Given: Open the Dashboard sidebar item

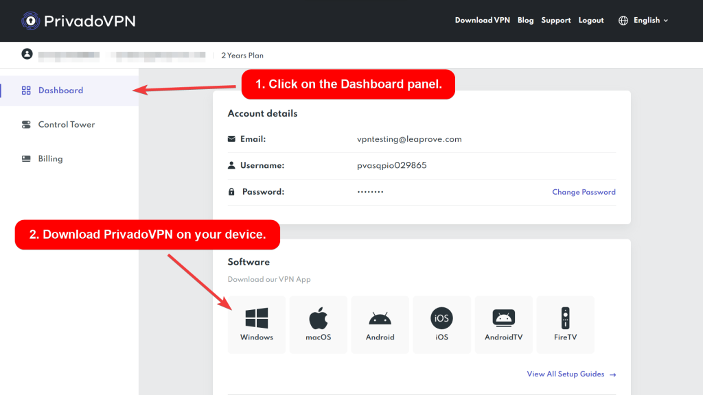Looking at the screenshot, I should tap(69, 91).
